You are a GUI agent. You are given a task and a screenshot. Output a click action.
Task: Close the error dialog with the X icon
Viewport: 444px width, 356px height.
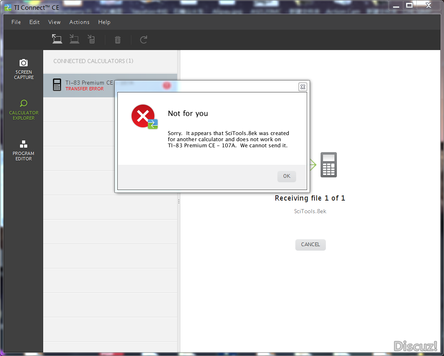tap(303, 87)
